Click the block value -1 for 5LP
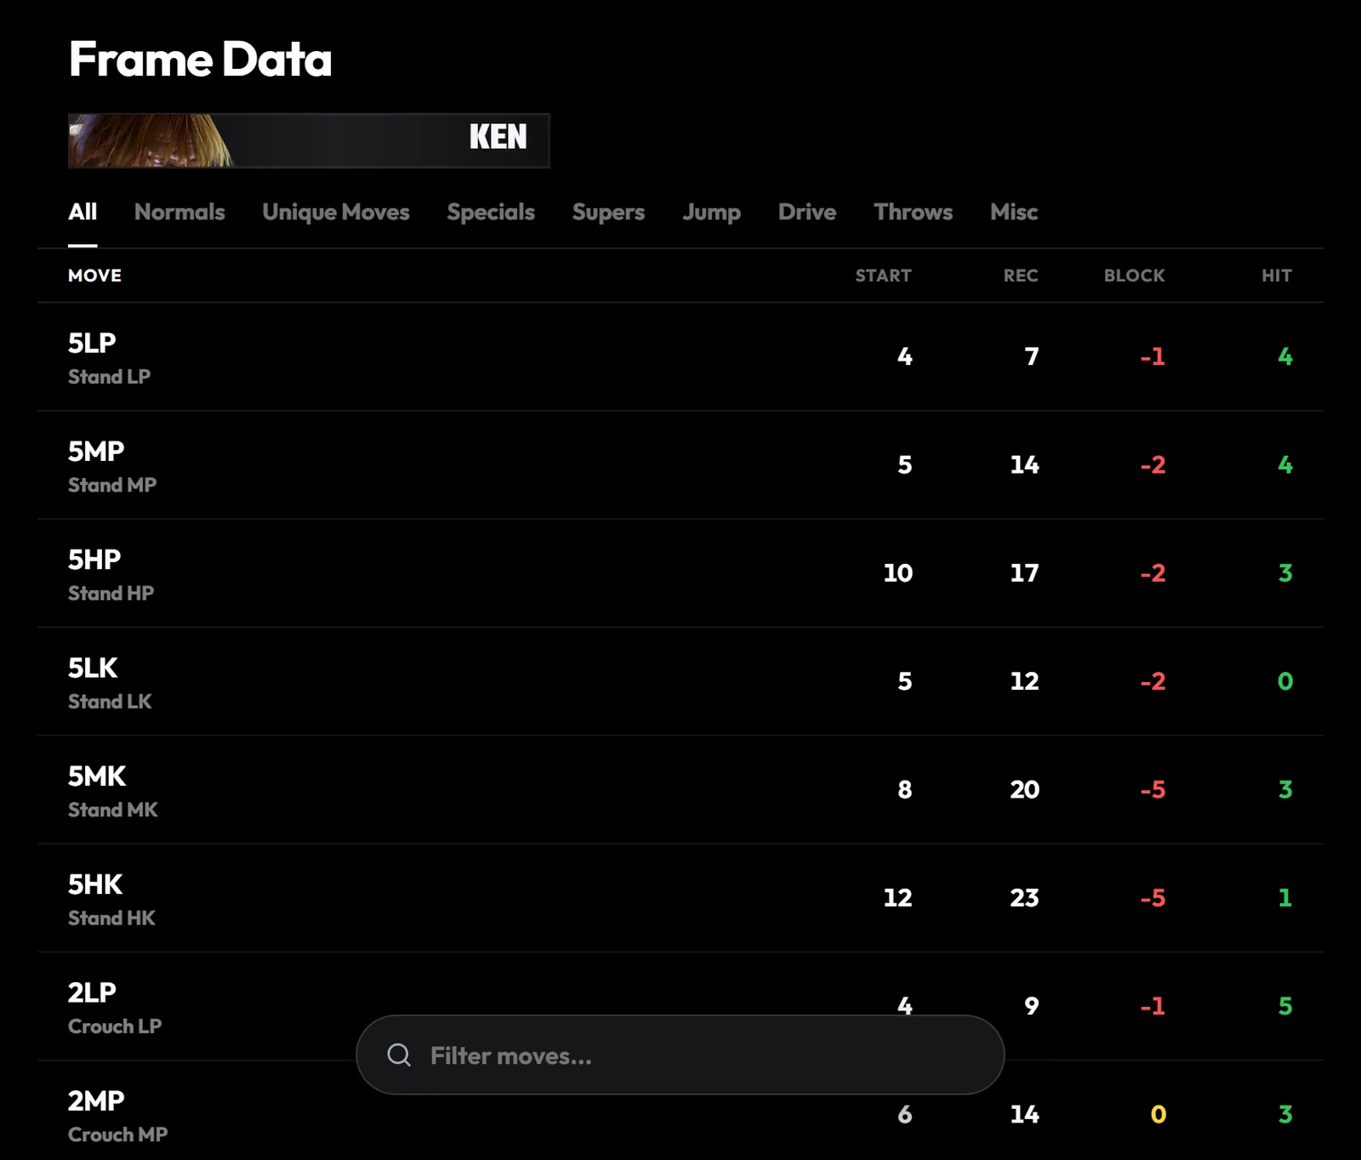This screenshot has width=1361, height=1160. coord(1153,356)
